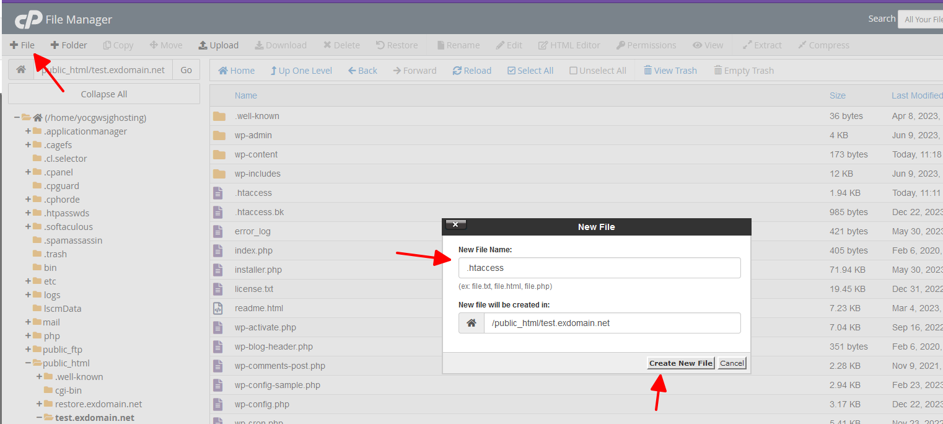Expand the .cpanel folder in tree

point(28,172)
